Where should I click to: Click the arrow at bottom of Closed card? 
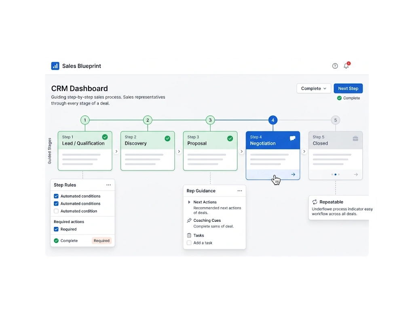356,174
